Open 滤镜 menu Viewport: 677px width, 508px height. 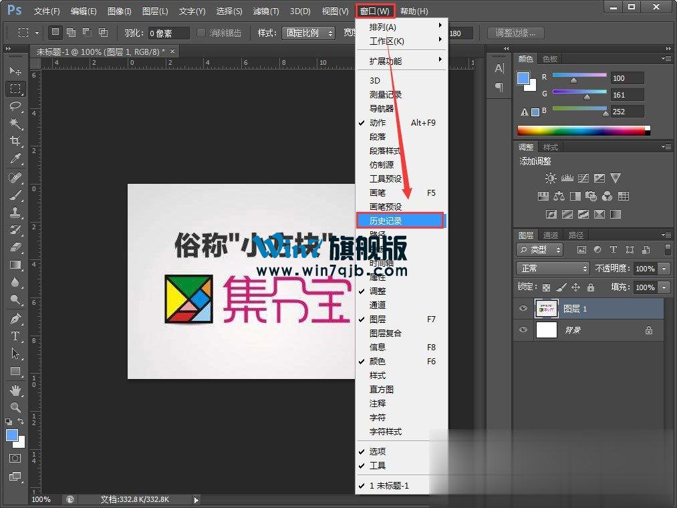(265, 11)
